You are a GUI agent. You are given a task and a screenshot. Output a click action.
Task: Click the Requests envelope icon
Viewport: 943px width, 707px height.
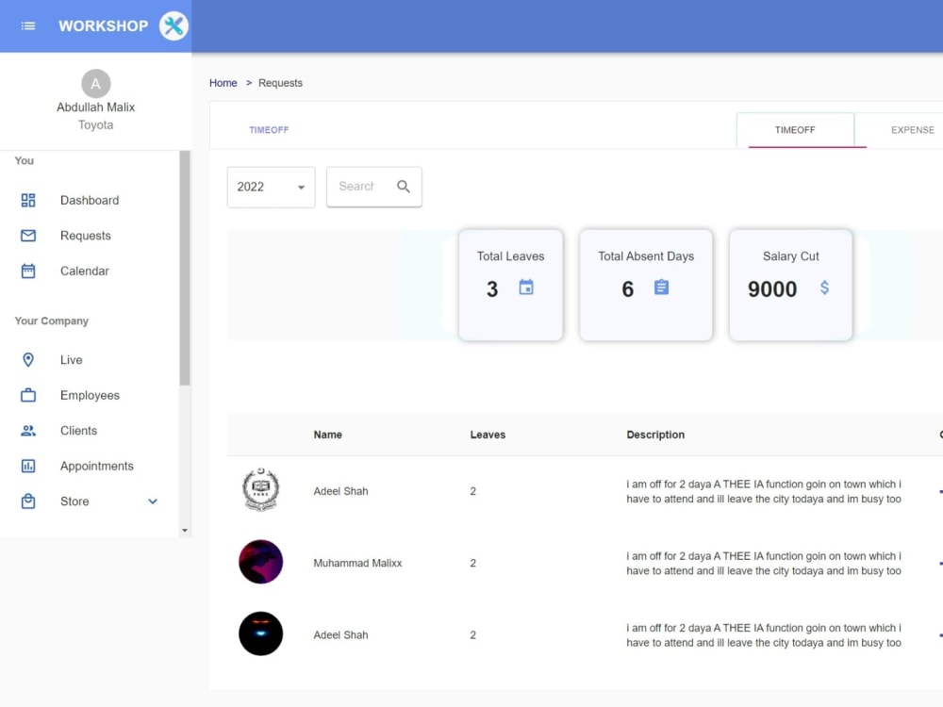click(28, 236)
